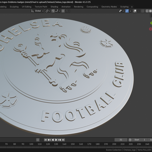Expand the overlays options dropdown arrow

pyautogui.click(x=138, y=11)
